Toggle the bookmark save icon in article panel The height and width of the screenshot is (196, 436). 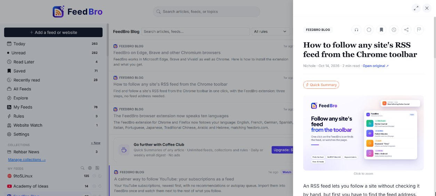click(x=381, y=30)
